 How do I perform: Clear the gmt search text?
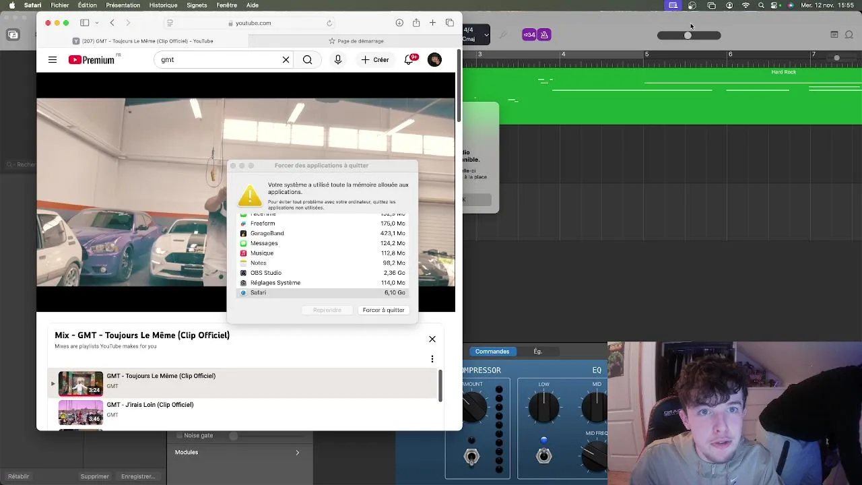pyautogui.click(x=286, y=60)
